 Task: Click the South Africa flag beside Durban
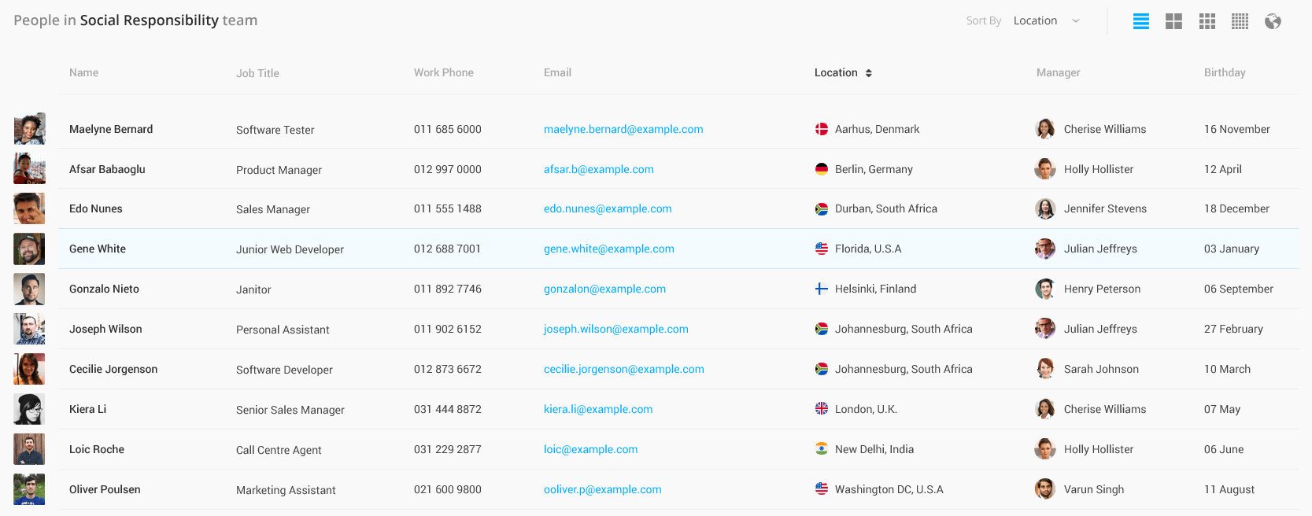click(x=822, y=208)
